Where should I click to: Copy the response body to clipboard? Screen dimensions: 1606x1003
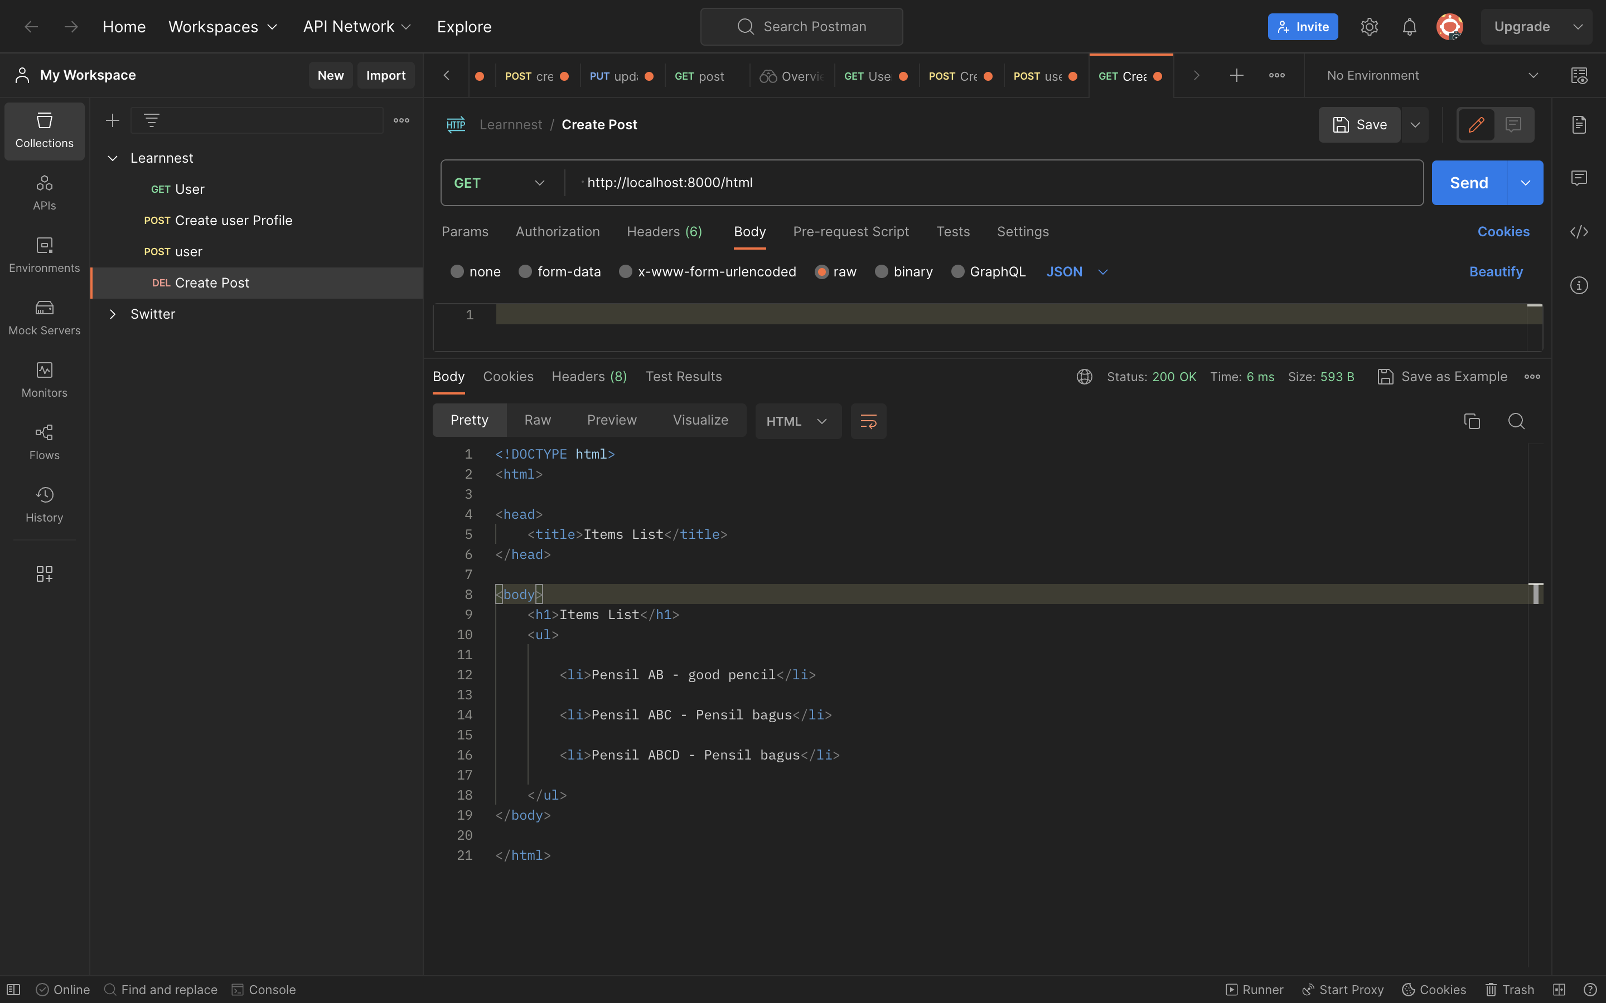[x=1471, y=421]
